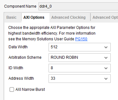Click the Component Name input field

pos(78,6)
